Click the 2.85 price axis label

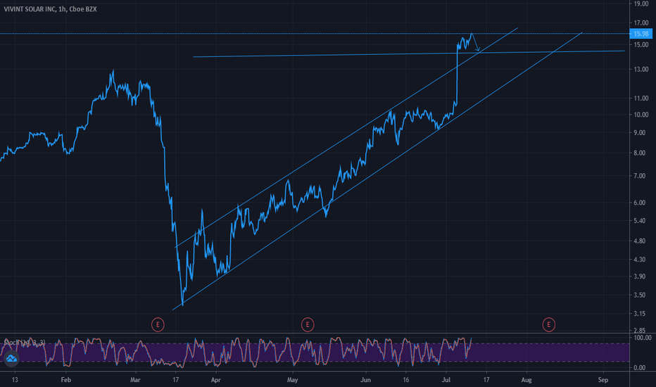coord(640,331)
